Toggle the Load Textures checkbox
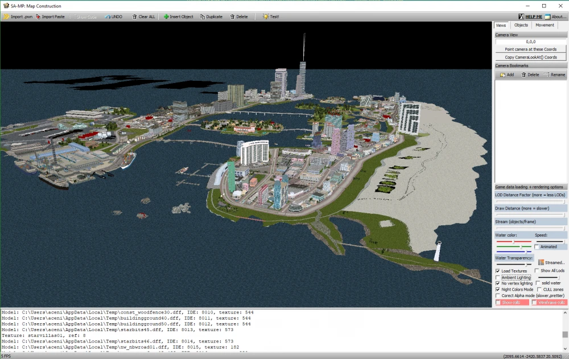Image resolution: width=569 pixels, height=359 pixels. 498,271
